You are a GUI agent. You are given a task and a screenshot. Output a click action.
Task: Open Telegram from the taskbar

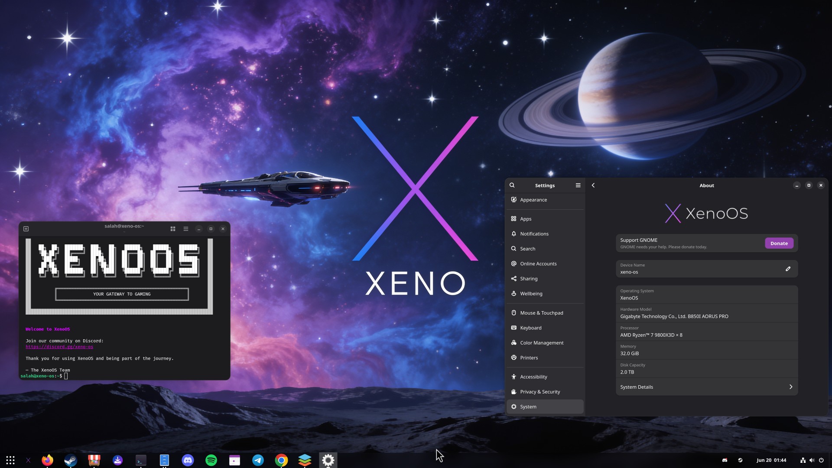pyautogui.click(x=258, y=460)
